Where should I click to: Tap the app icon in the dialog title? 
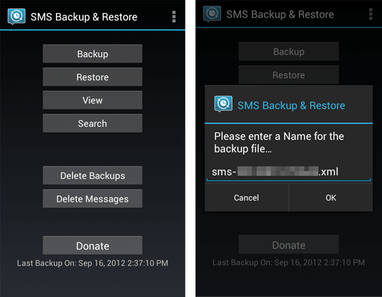[x=223, y=104]
